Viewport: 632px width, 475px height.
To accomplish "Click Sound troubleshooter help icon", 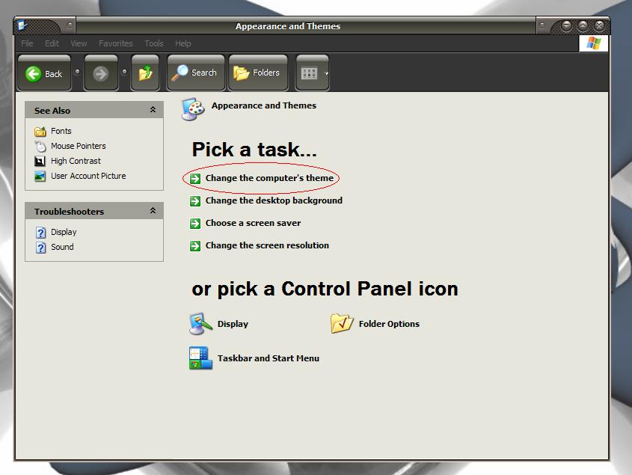I will point(40,247).
